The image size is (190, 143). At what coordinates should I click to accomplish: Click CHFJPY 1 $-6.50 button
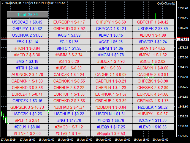(111, 22)
